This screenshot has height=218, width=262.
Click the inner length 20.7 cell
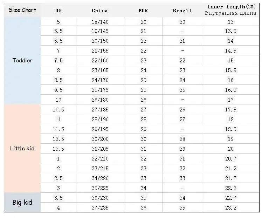click(x=230, y=158)
